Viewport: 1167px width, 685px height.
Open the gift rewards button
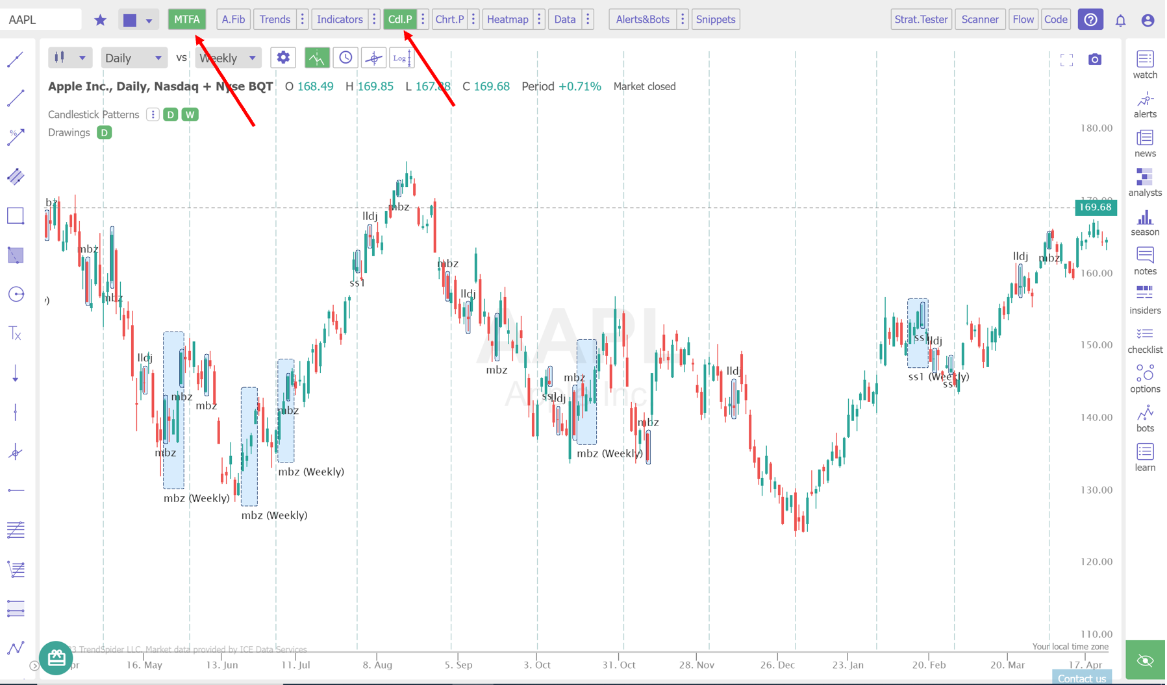pos(56,658)
